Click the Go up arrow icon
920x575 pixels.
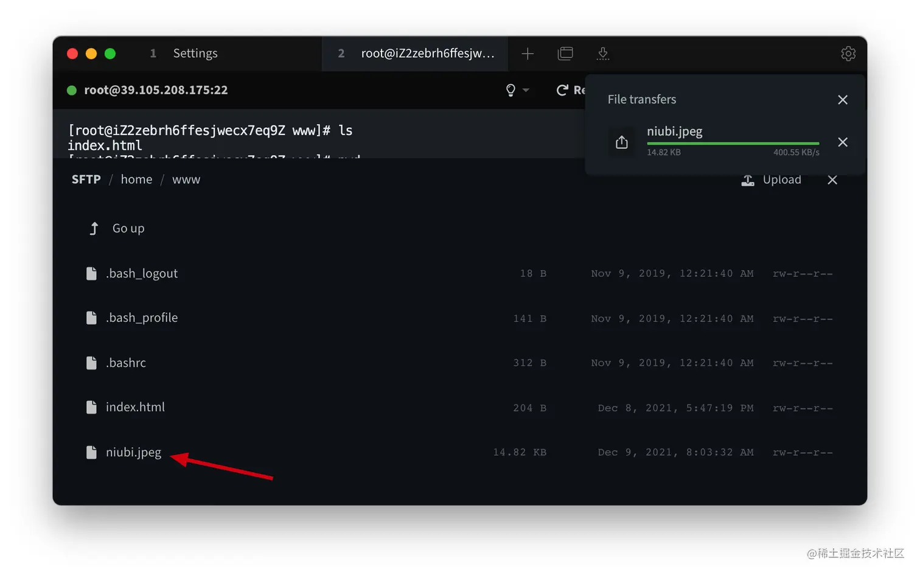(94, 229)
